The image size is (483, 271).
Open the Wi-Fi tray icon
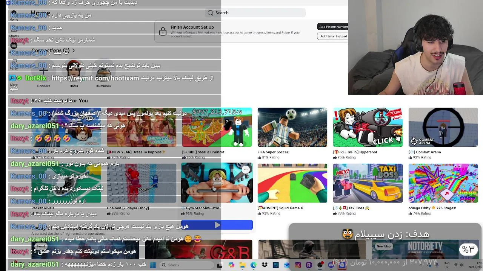[x=456, y=265]
